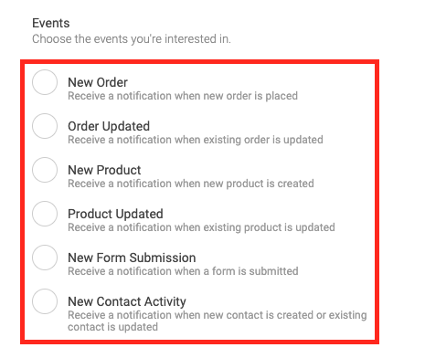The height and width of the screenshot is (358, 425).
Task: Click the New Contact Activity label
Action: tap(127, 301)
